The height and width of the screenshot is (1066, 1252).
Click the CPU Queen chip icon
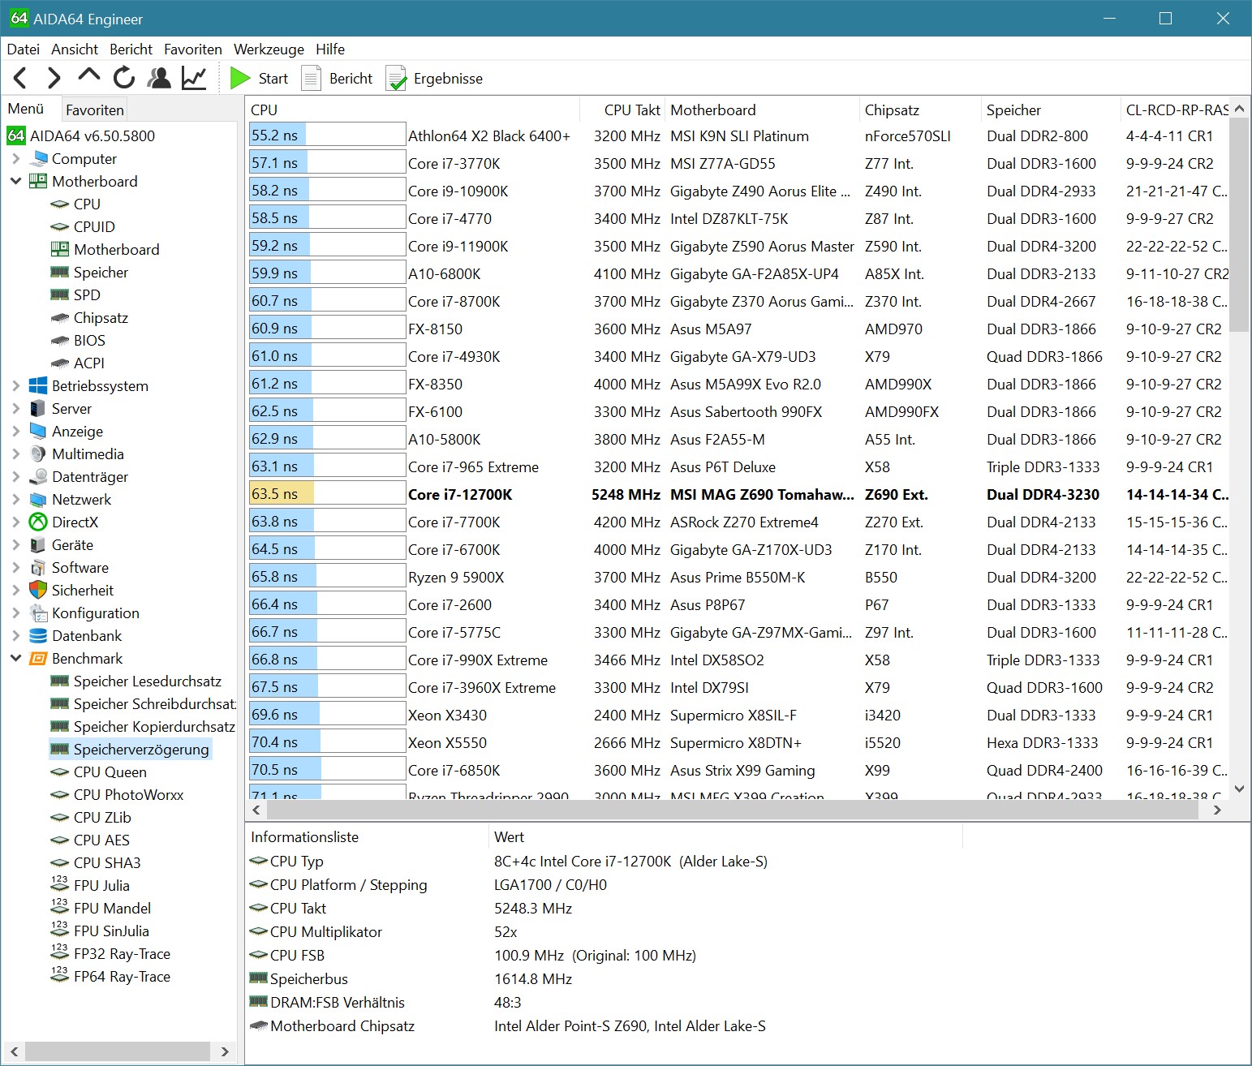pyautogui.click(x=60, y=772)
